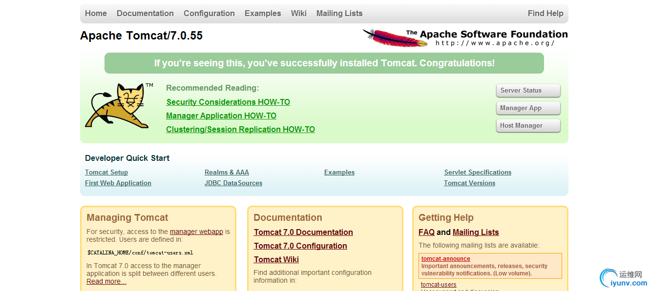Click the Documentation card heading
The height and width of the screenshot is (291, 650).
pyautogui.click(x=288, y=217)
